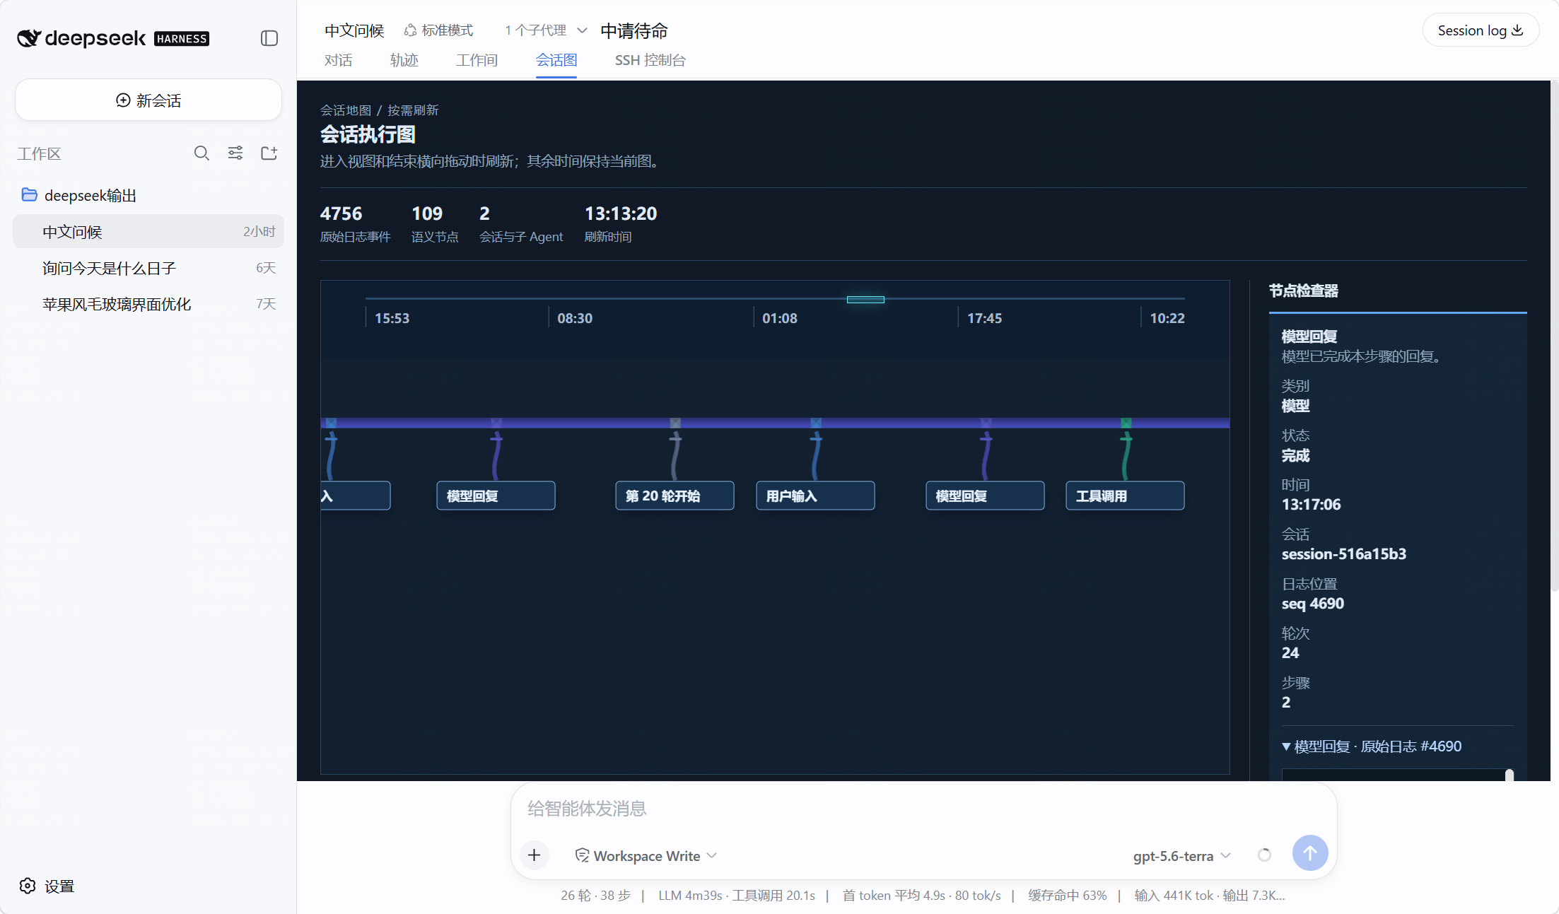The width and height of the screenshot is (1559, 914).
Task: Open the settings gear icon
Action: point(28,886)
